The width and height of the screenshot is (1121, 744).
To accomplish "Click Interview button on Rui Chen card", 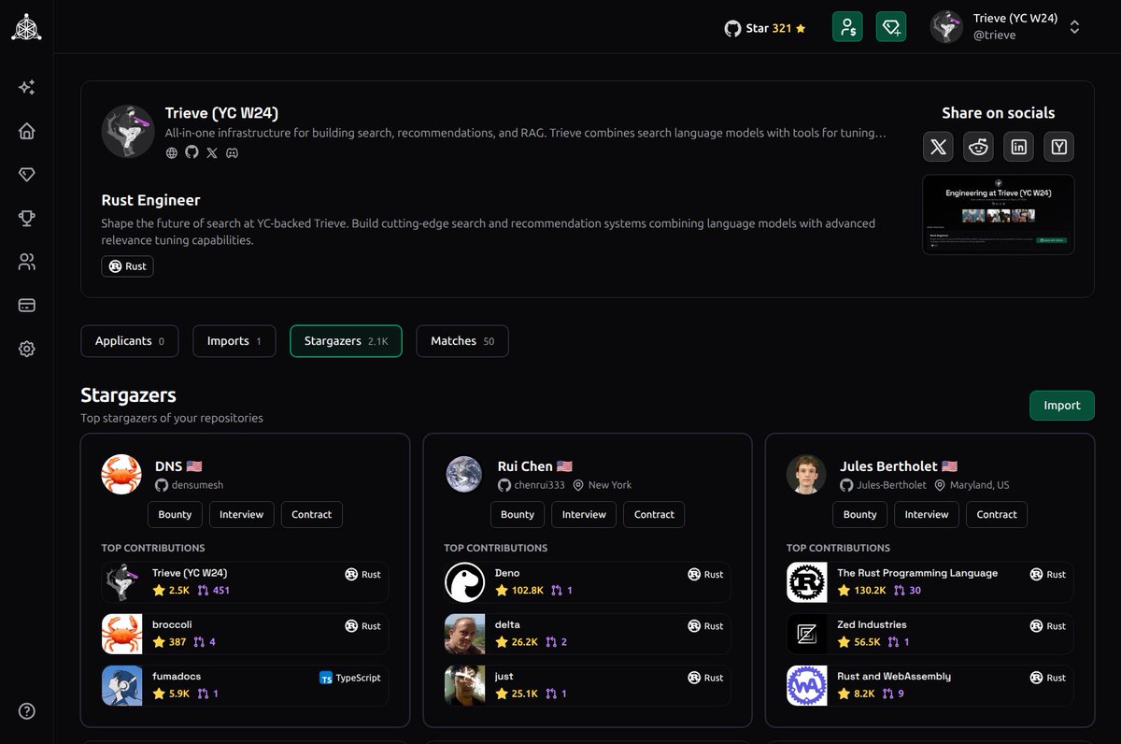I will point(584,515).
